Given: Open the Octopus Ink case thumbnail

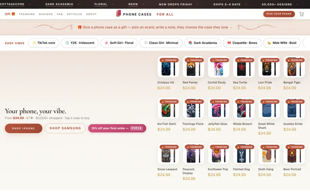Looking at the screenshot, I should pos(168,67).
